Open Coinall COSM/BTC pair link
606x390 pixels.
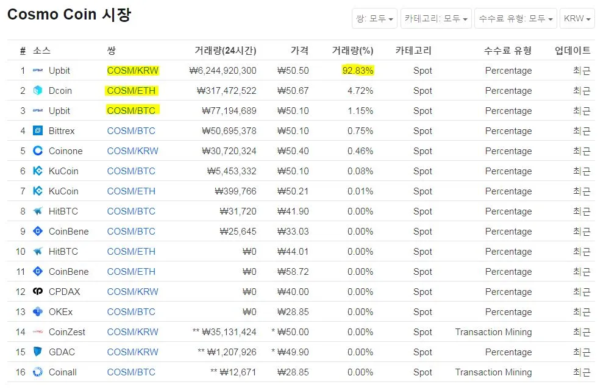131,372
